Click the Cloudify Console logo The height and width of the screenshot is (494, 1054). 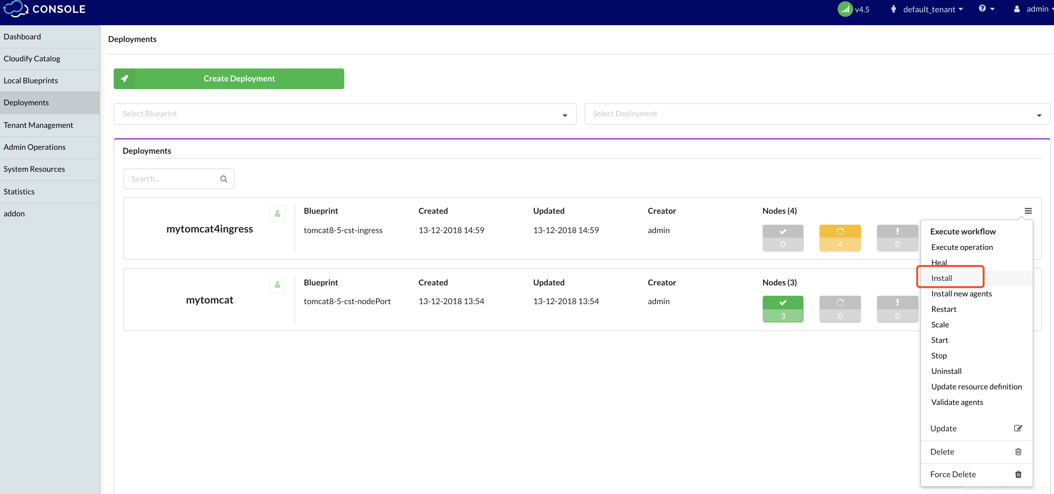[x=44, y=9]
